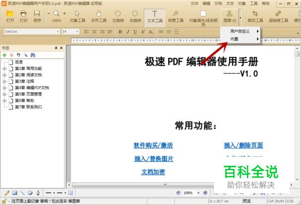301x205 pixels.
Task: Add a new bookmark with green icon
Action: coord(5,55)
